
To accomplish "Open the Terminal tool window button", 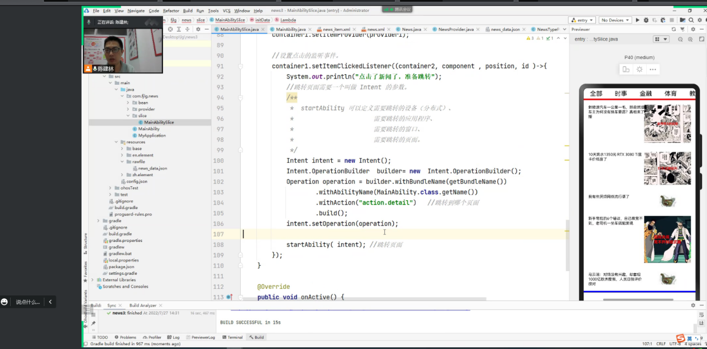I will coord(232,337).
